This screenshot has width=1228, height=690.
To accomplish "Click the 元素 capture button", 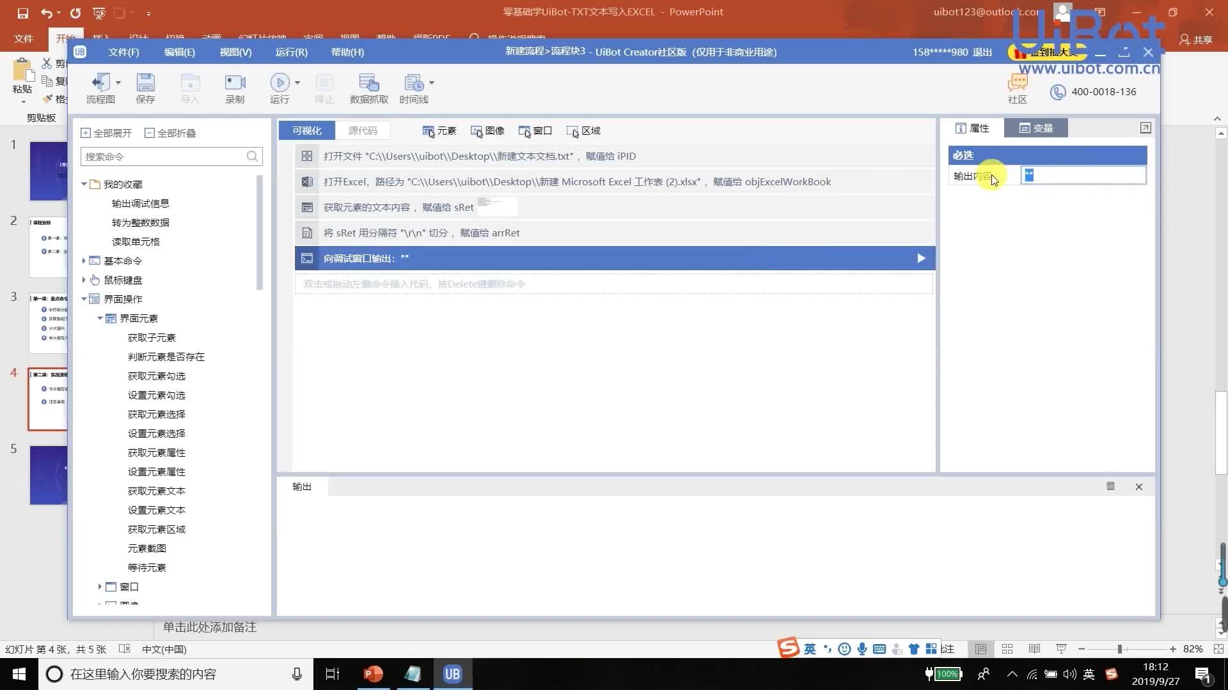I will [x=439, y=130].
